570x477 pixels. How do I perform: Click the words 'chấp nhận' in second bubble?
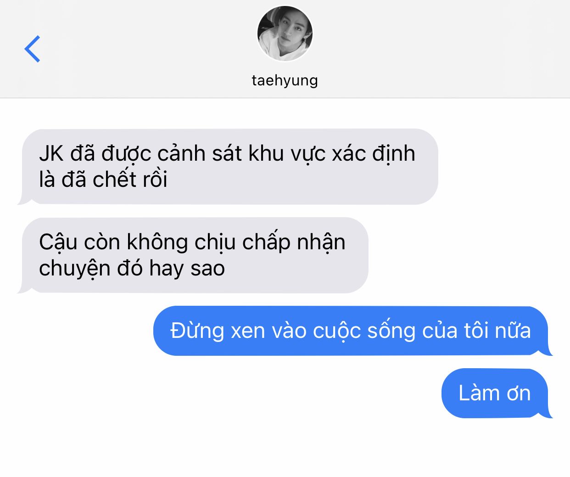294,242
